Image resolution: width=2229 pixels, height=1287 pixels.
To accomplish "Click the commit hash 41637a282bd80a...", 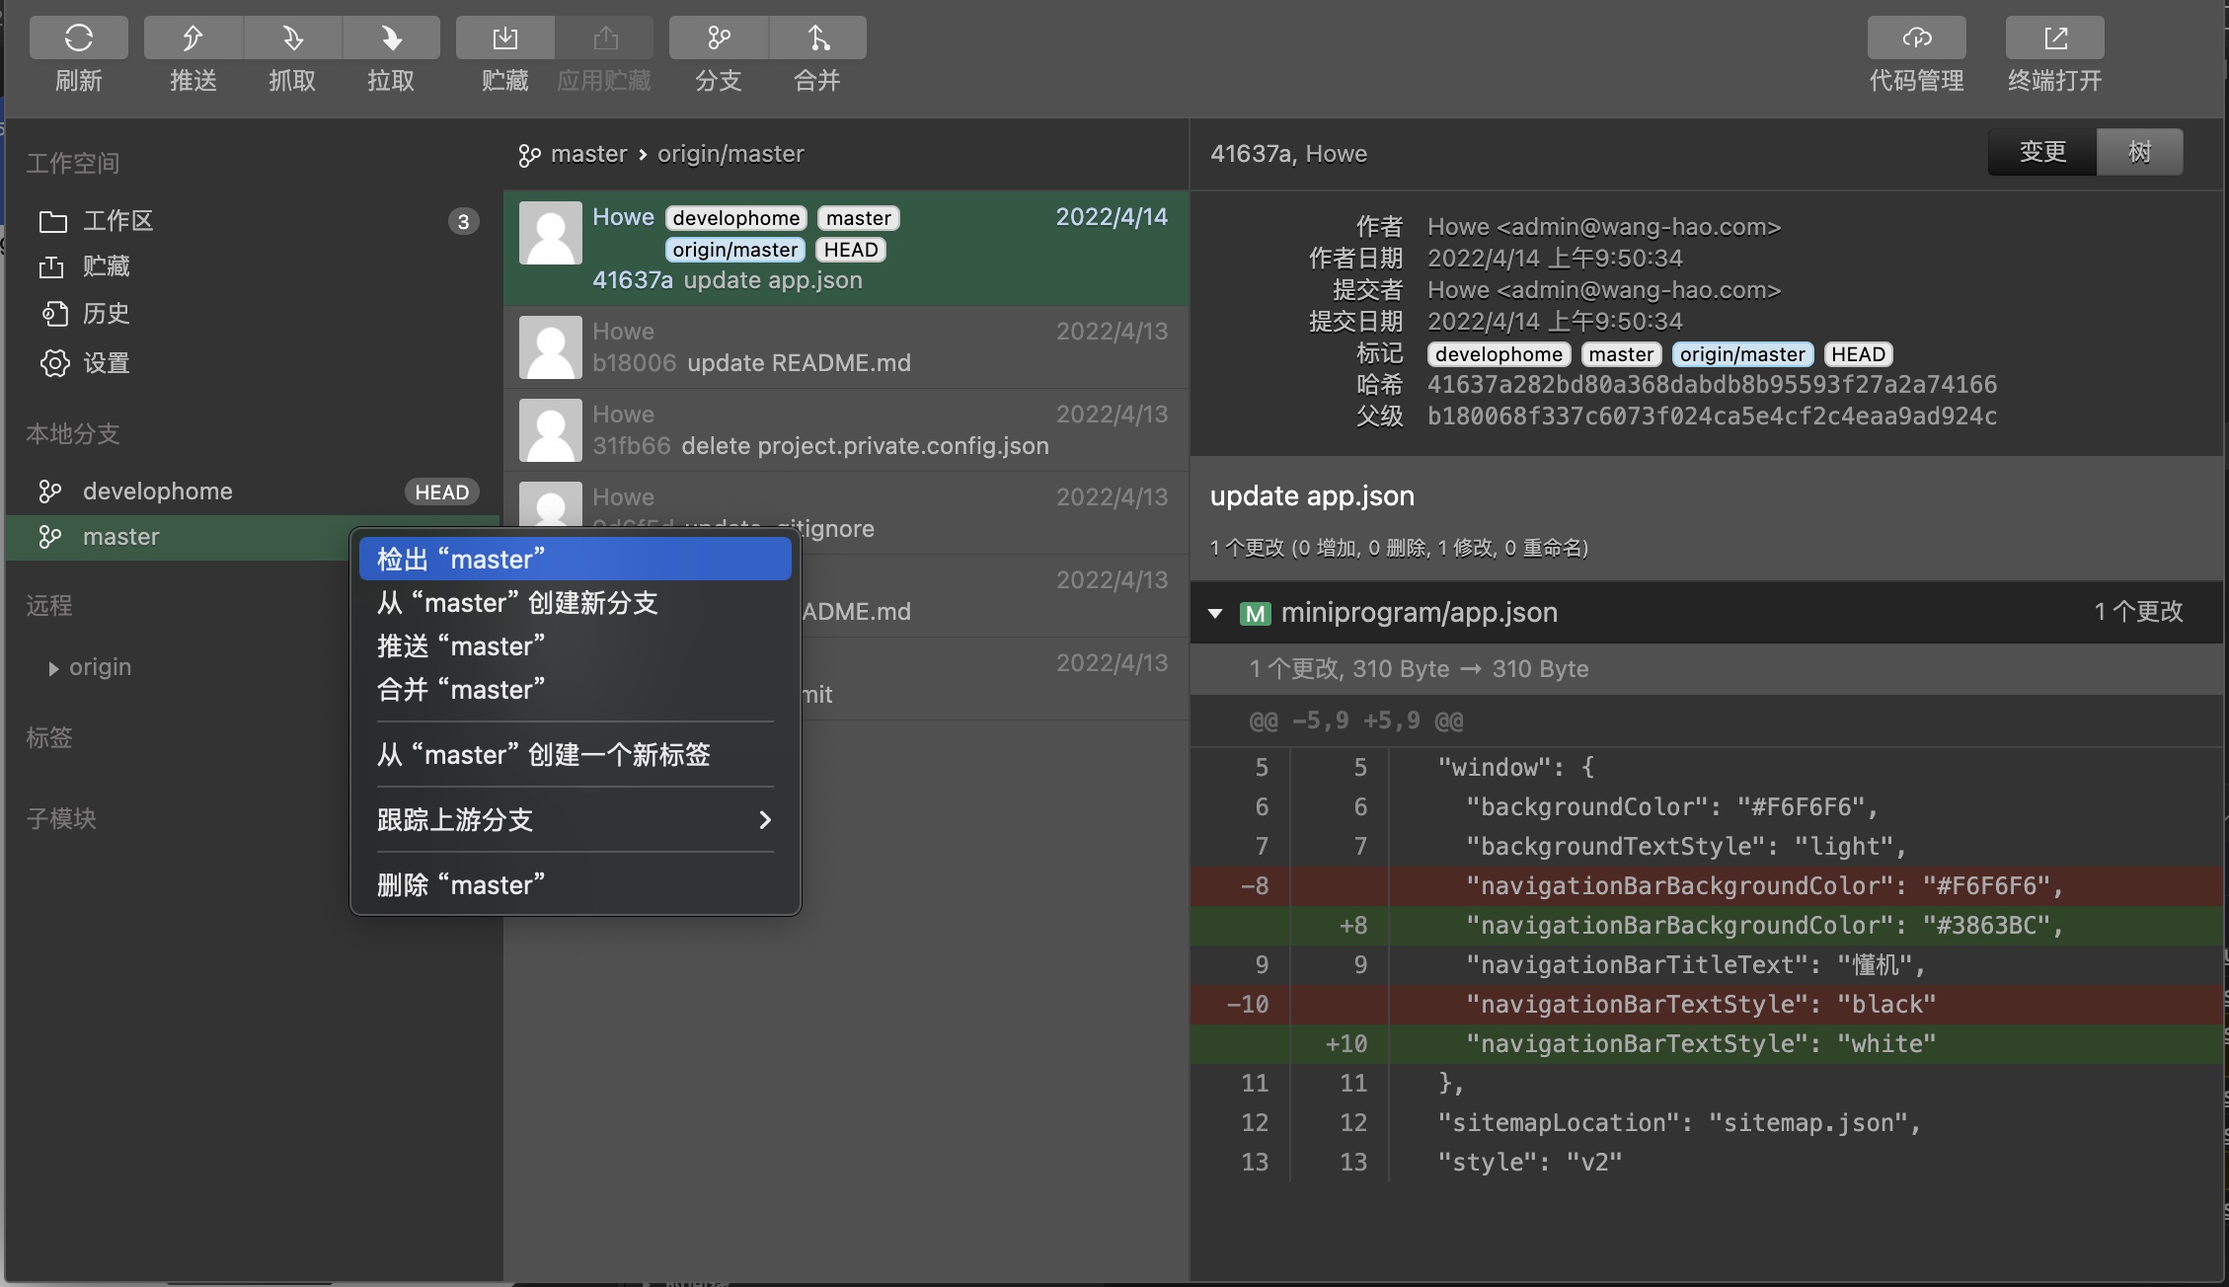I will coord(1712,385).
